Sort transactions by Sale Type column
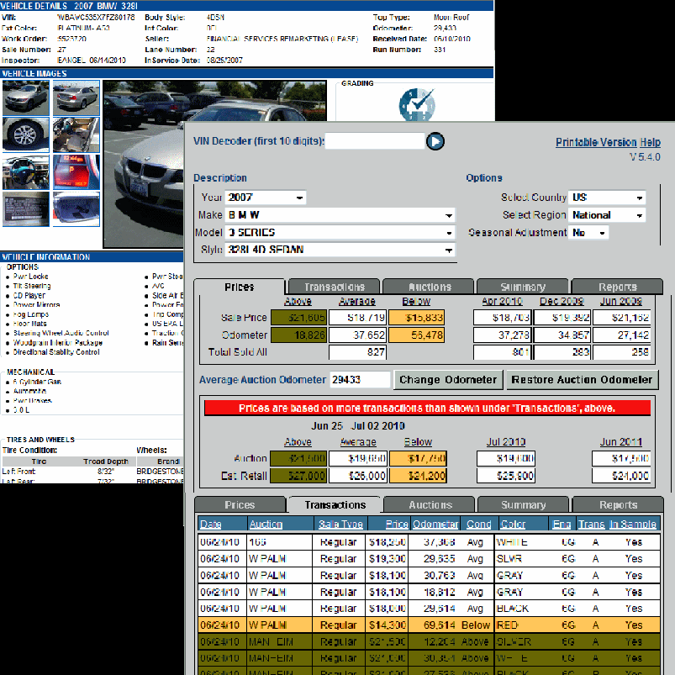The width and height of the screenshot is (675, 675). [340, 524]
